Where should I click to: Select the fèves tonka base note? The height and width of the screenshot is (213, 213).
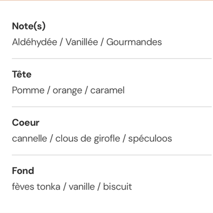click(x=36, y=187)
